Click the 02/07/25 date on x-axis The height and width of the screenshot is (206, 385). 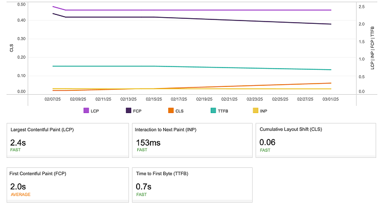pos(53,99)
